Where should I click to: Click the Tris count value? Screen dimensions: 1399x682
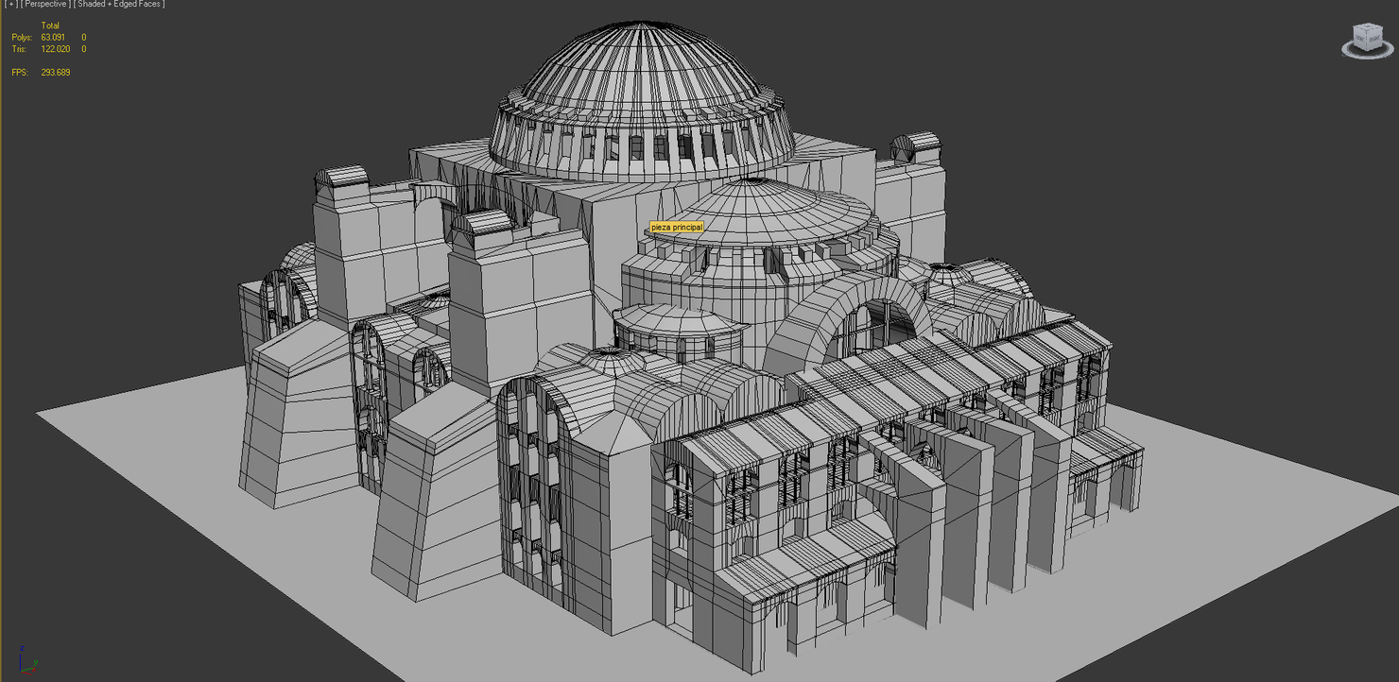(54, 48)
